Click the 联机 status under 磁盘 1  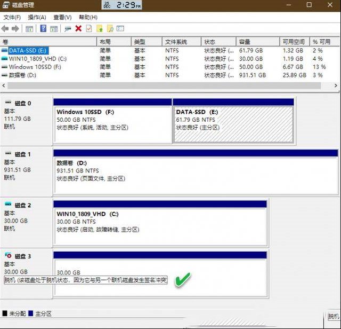click(10, 177)
